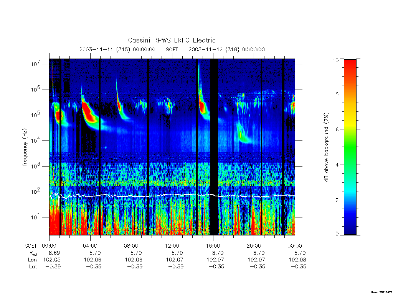Click the colorbar tick label "8"
Viewport: 393px width, 294px height.
click(337, 94)
